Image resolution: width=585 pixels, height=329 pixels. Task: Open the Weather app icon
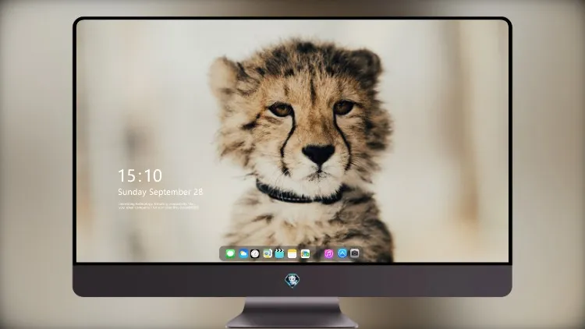243,253
